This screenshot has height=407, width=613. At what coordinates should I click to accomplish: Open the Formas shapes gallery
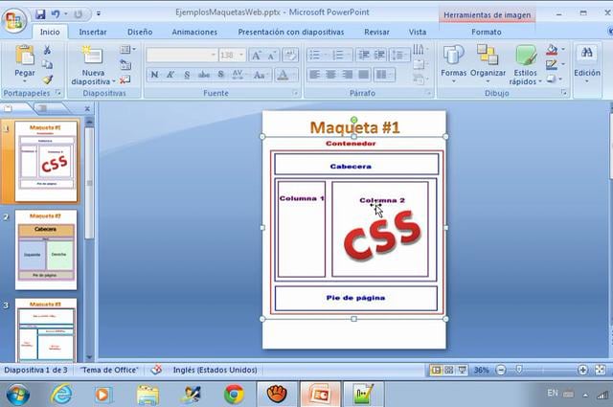(453, 64)
